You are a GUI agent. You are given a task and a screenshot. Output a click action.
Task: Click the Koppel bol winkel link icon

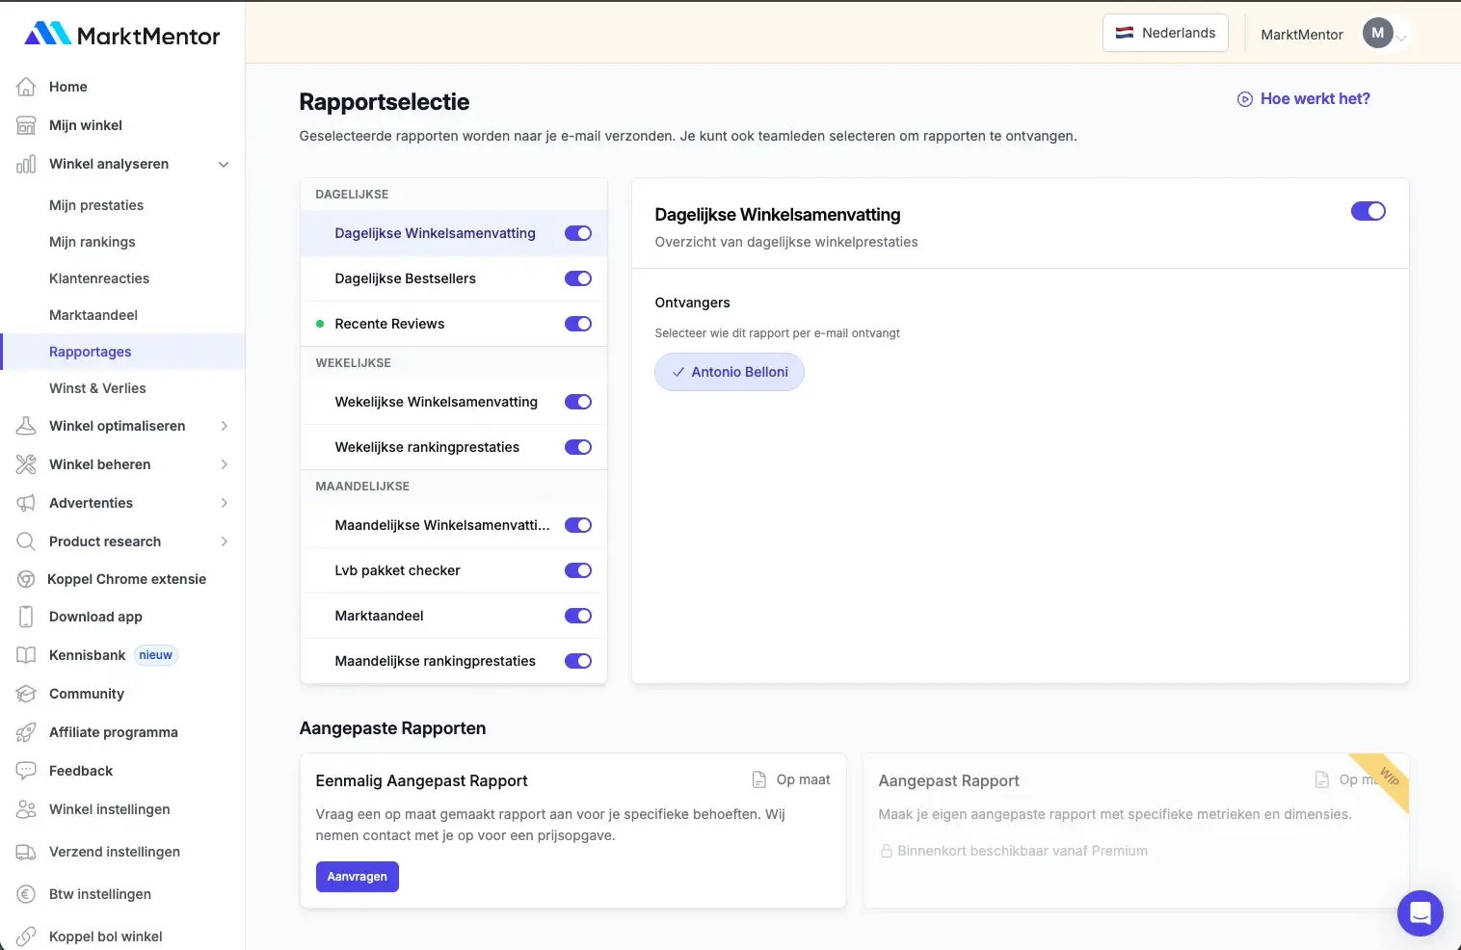click(26, 937)
